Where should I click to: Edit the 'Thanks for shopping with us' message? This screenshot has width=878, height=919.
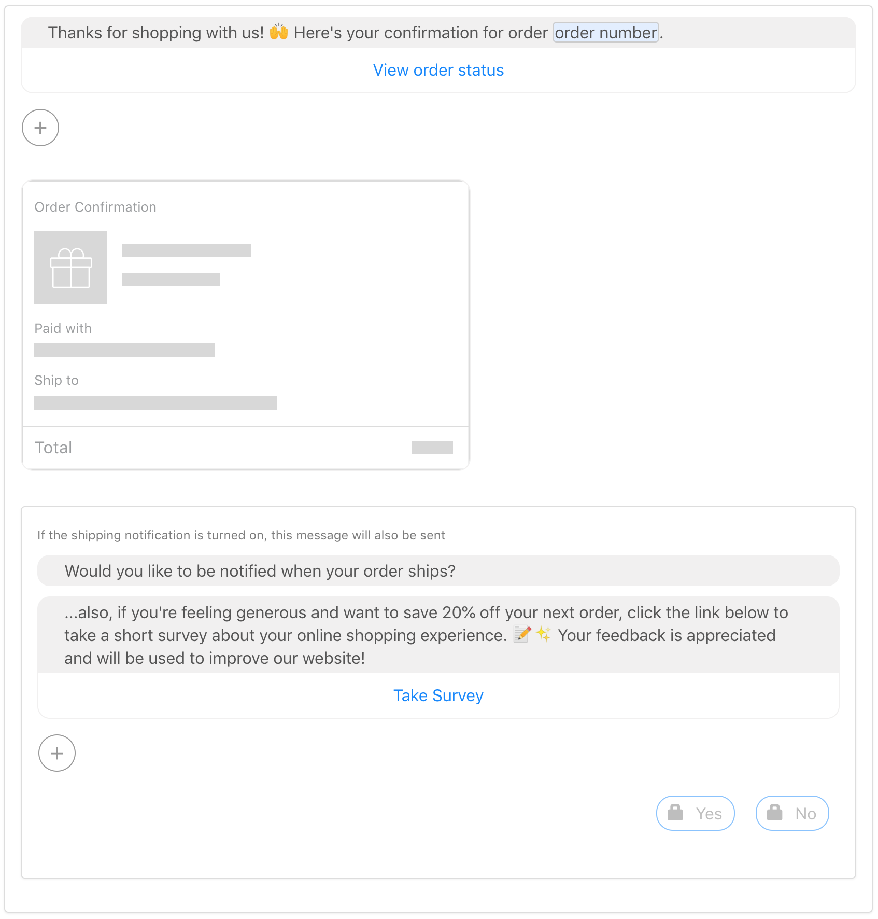point(438,33)
